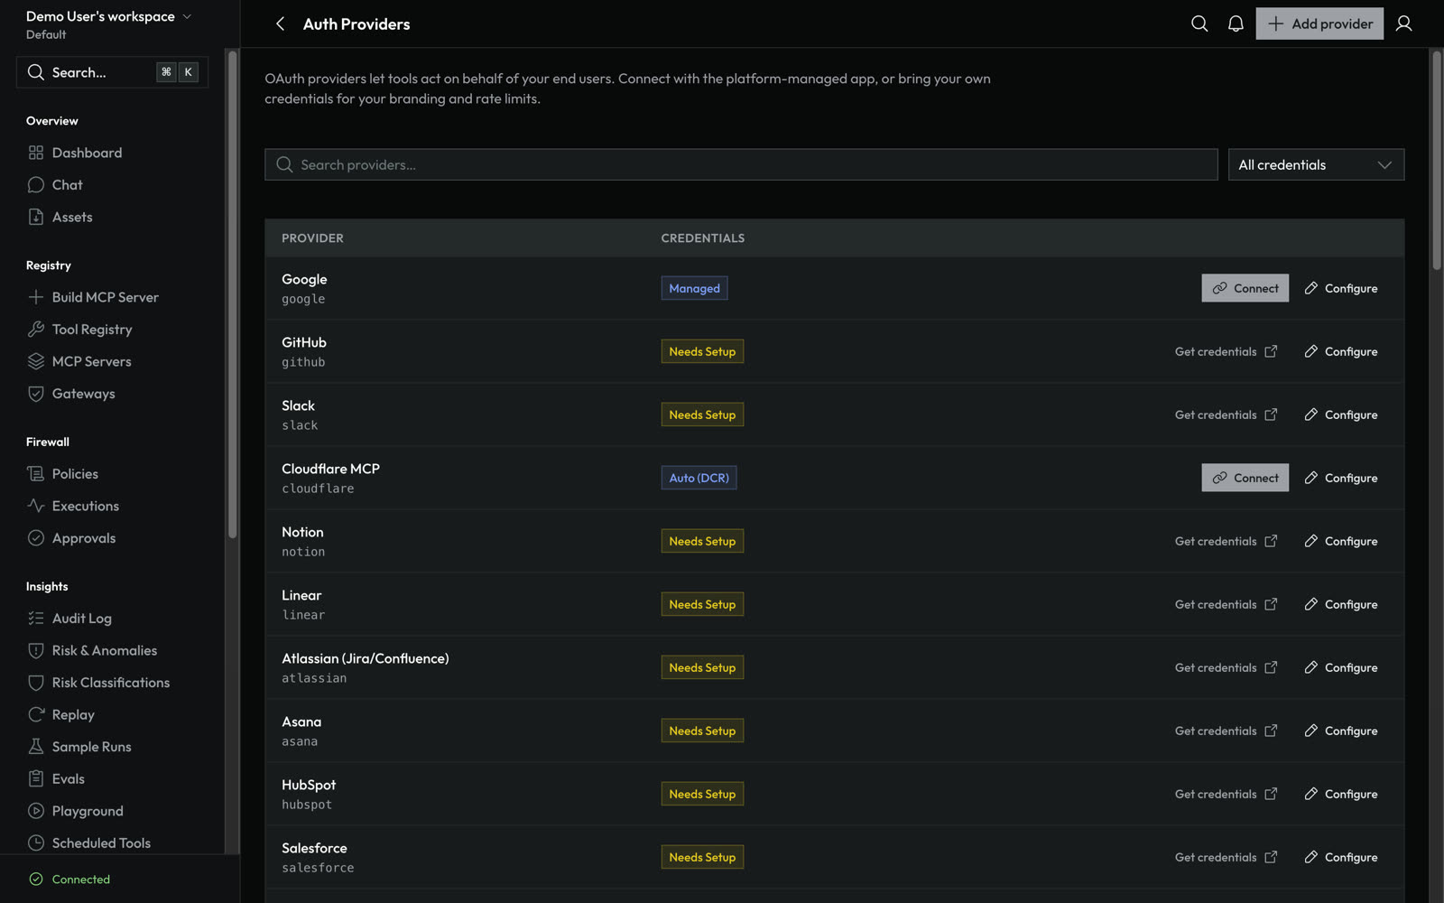Click the Auto (DCR) badge
Screen dimensions: 1444x903
click(x=699, y=478)
